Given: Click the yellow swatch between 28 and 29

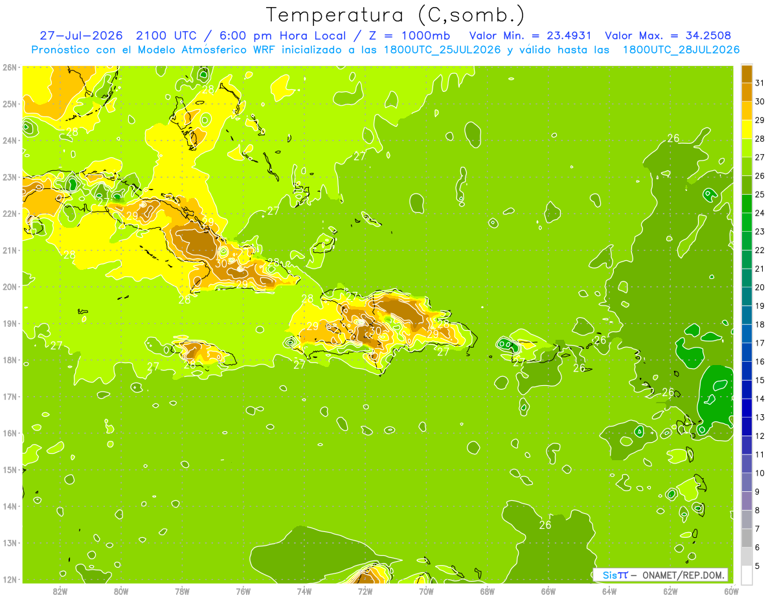Looking at the screenshot, I should (x=747, y=129).
